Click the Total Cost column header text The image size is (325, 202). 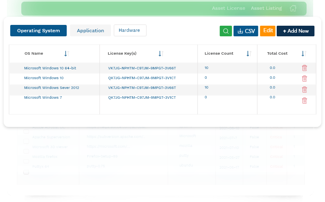coord(277,53)
